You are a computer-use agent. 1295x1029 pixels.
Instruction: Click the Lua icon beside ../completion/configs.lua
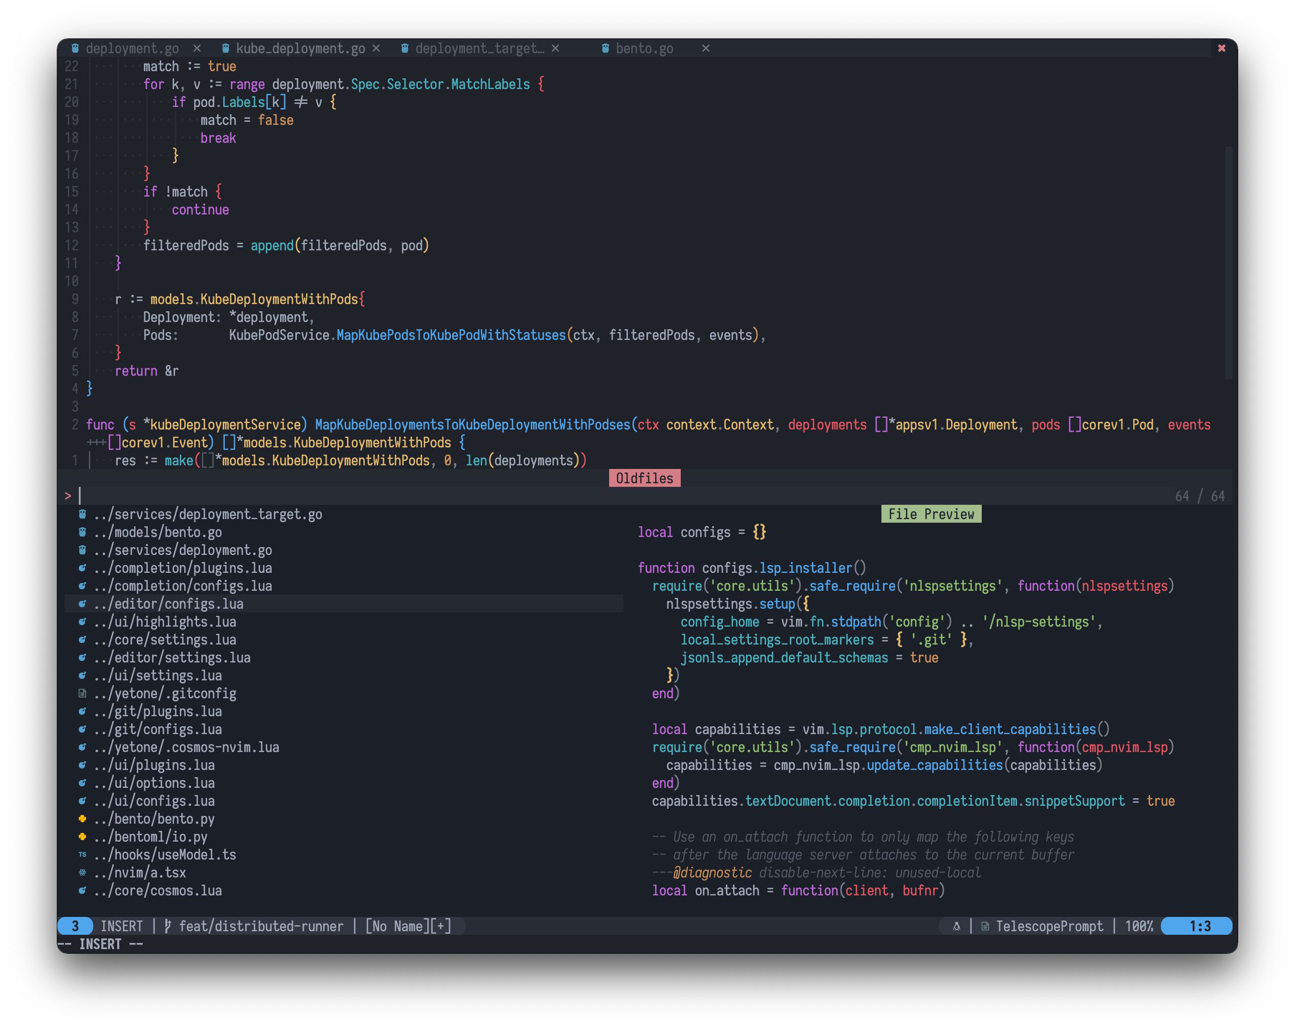click(x=82, y=586)
